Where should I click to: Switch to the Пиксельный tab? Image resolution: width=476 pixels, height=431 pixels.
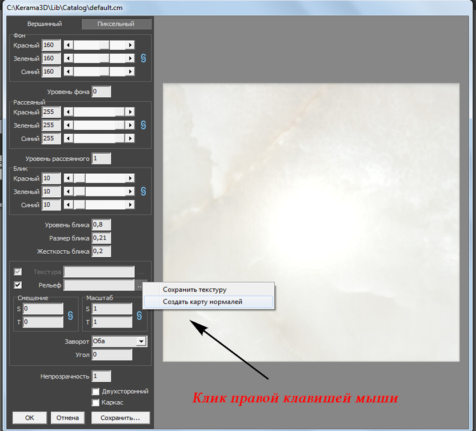[117, 24]
